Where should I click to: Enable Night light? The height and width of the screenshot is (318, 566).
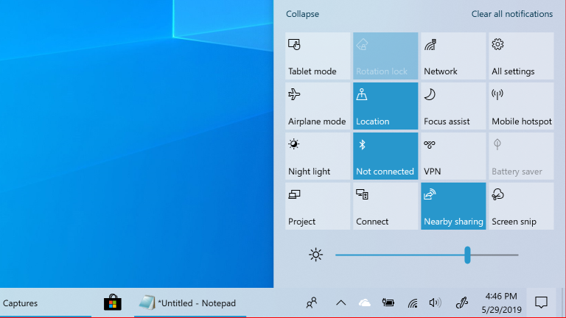[318, 156]
